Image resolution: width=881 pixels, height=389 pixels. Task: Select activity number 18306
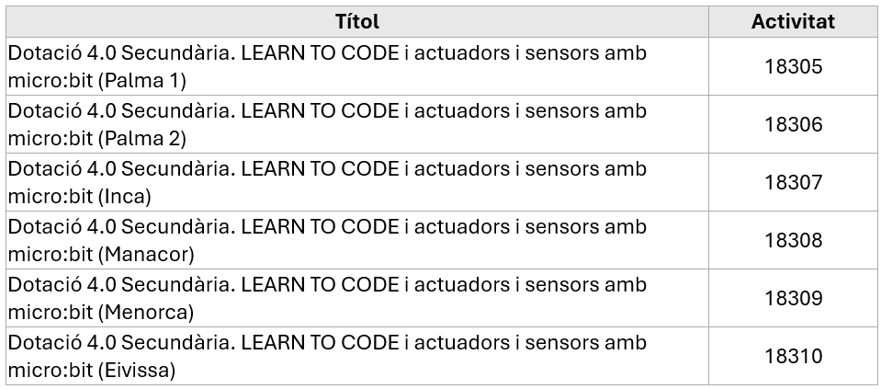click(x=793, y=124)
